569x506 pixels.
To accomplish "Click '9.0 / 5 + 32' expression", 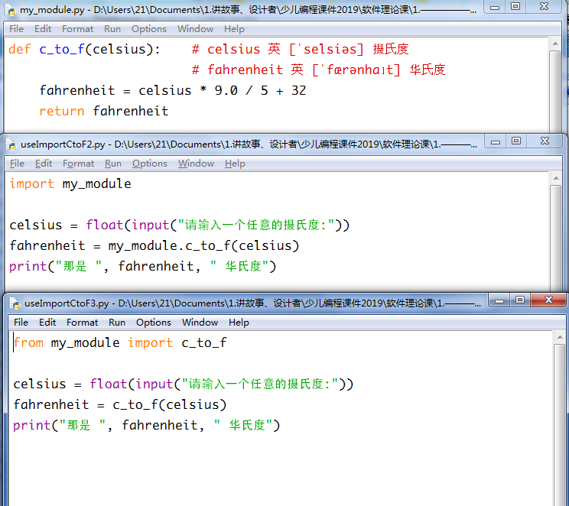I will point(260,90).
